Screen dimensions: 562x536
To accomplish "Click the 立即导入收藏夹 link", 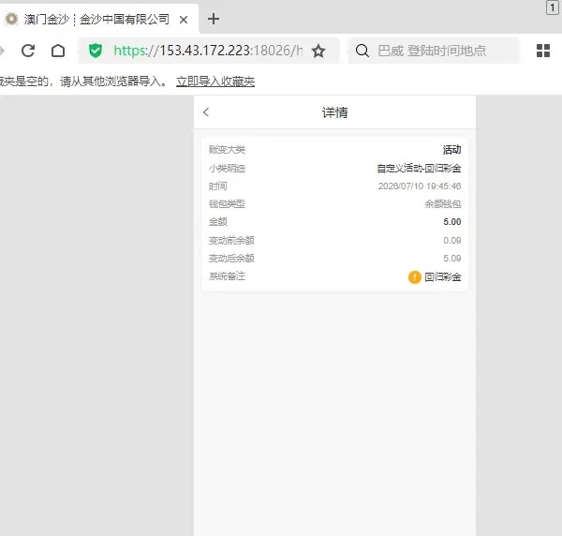I will pyautogui.click(x=215, y=82).
